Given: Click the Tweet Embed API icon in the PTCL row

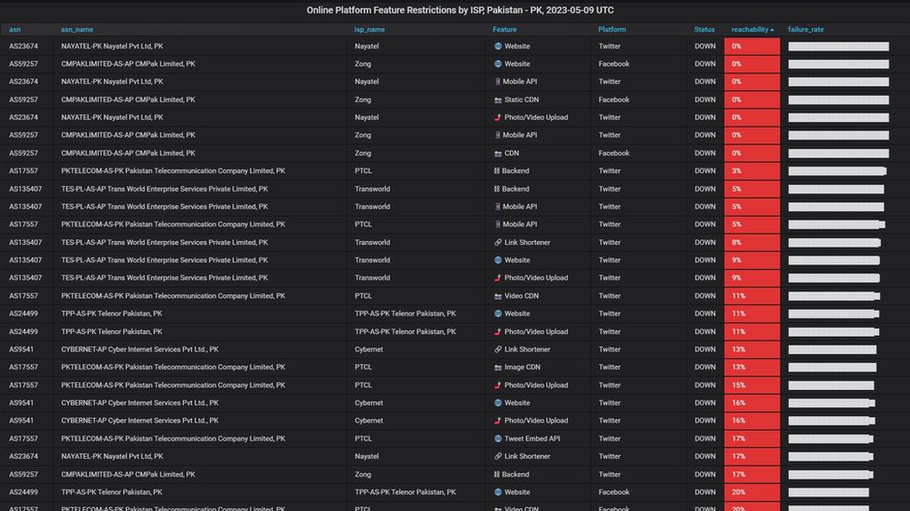Looking at the screenshot, I should tap(497, 438).
